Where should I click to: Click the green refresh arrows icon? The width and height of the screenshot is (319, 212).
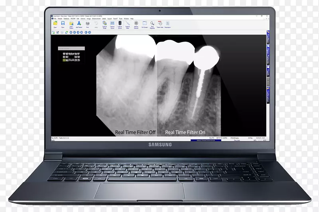tap(67, 32)
